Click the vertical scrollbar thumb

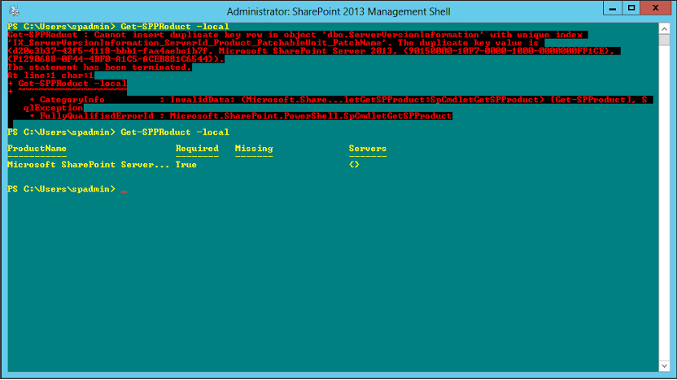pos(664,40)
